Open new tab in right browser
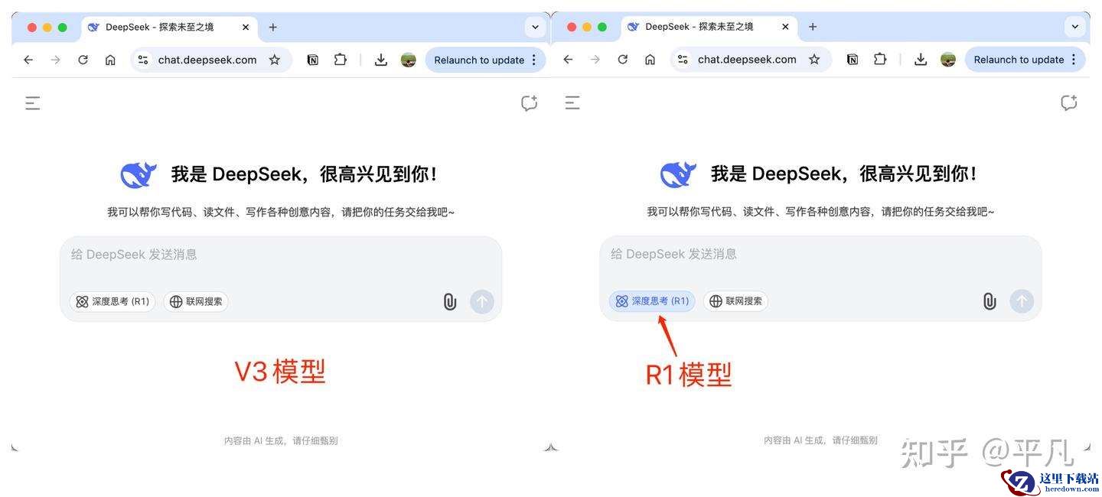1102x497 pixels. click(813, 27)
